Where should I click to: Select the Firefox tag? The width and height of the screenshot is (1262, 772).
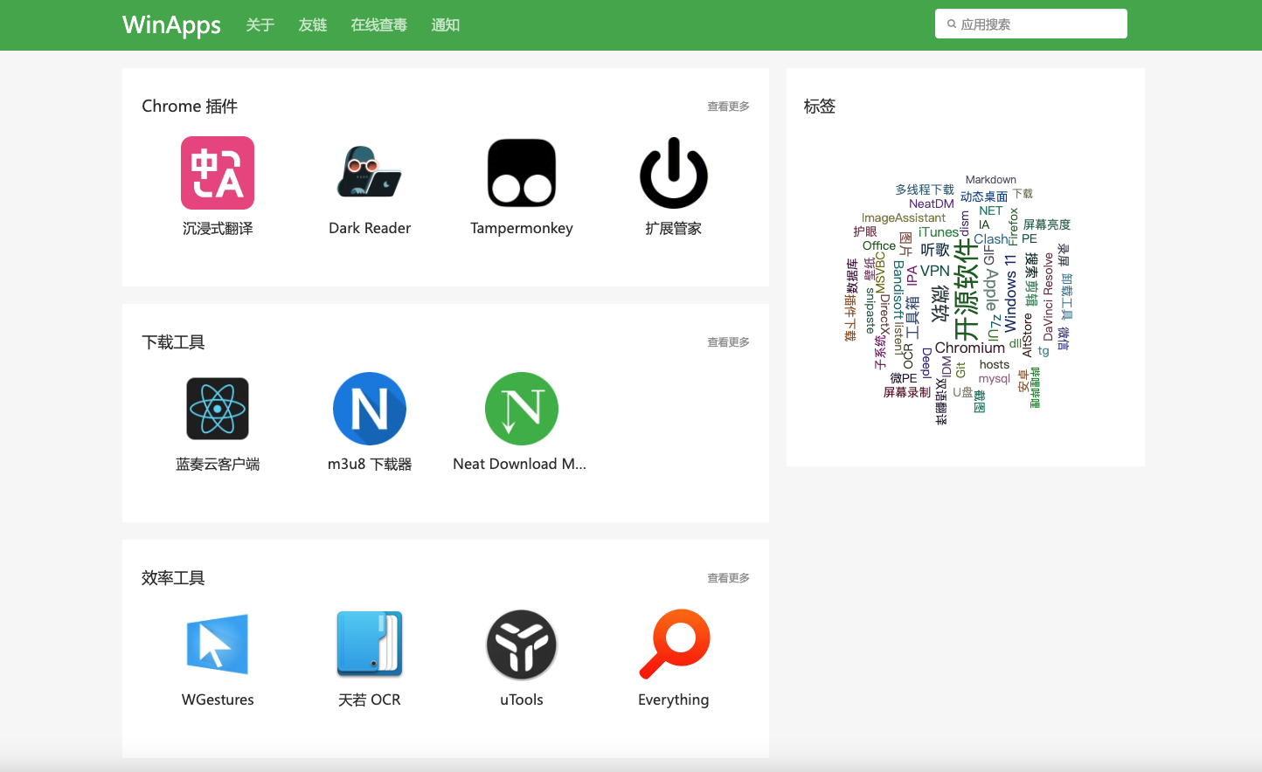tap(1014, 227)
